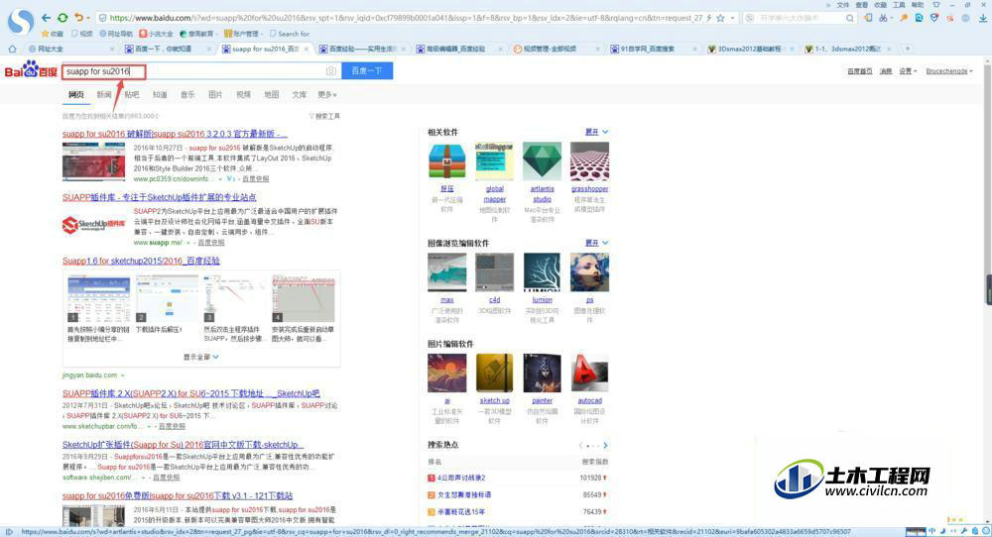Click the Baidu logo
This screenshot has height=537, width=992.
[31, 69]
